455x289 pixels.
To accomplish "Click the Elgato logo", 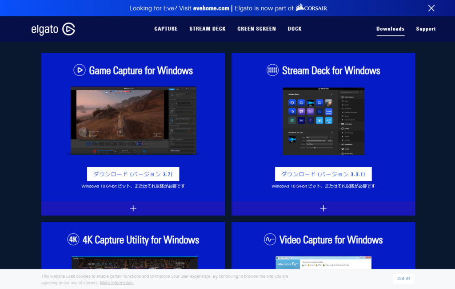I will pyautogui.click(x=53, y=29).
